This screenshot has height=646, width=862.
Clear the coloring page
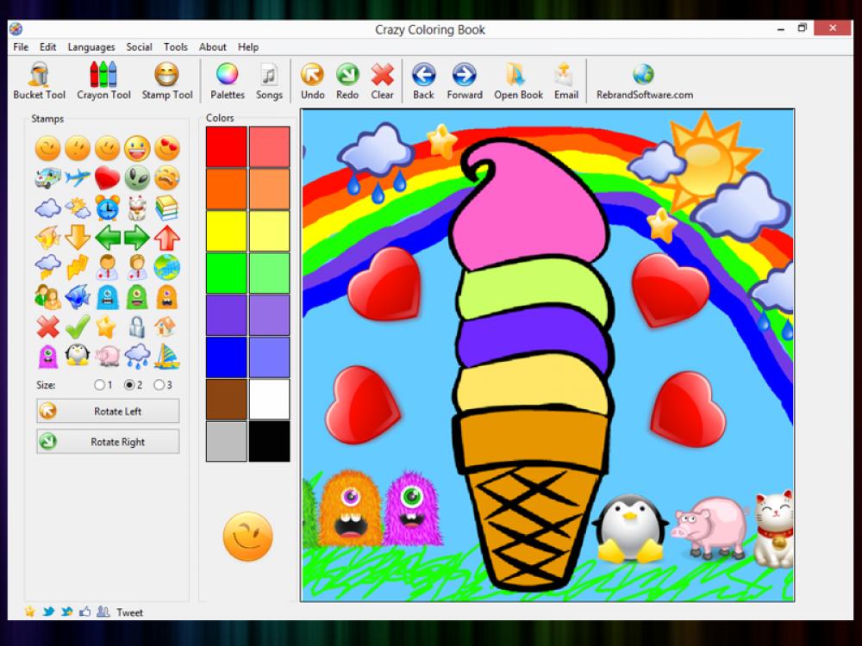pos(382,80)
